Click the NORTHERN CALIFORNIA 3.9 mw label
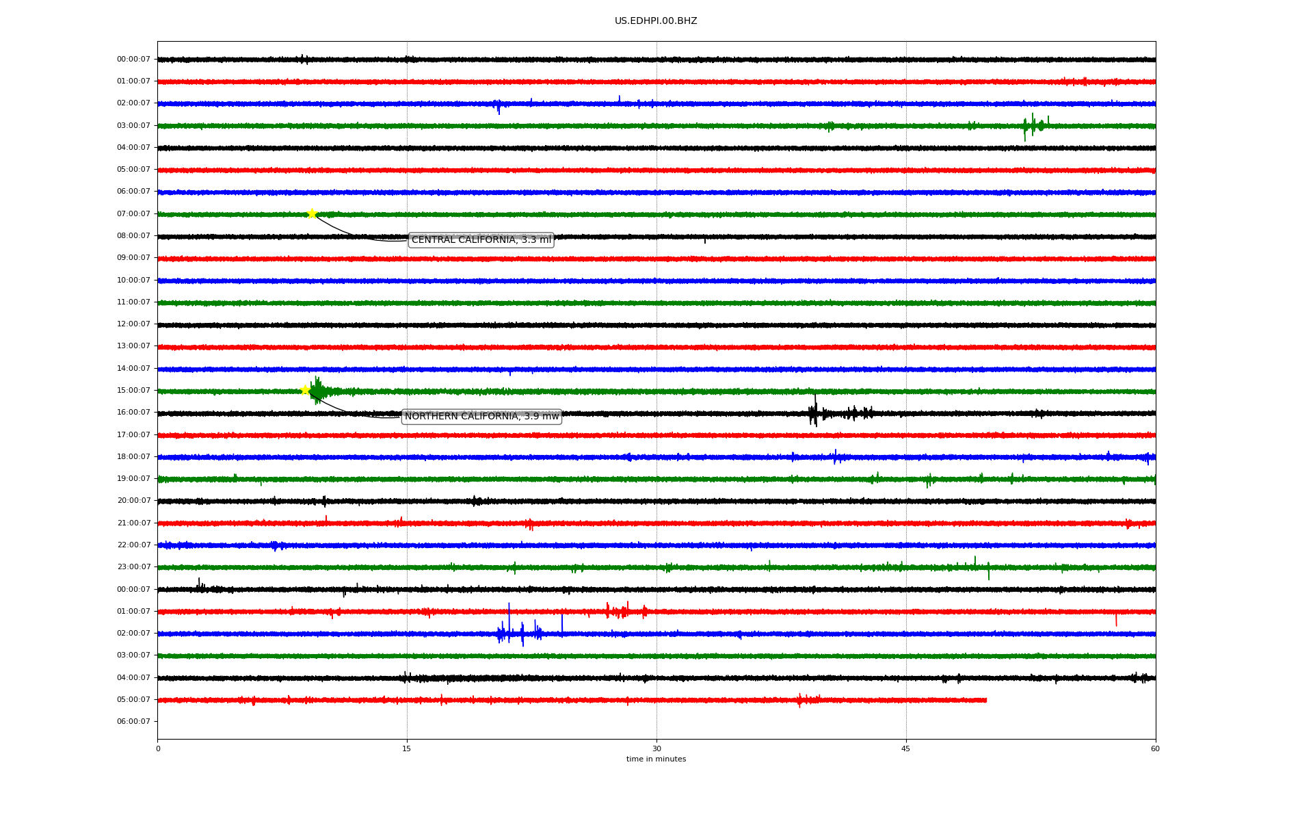This screenshot has height=821, width=1313. [x=481, y=416]
